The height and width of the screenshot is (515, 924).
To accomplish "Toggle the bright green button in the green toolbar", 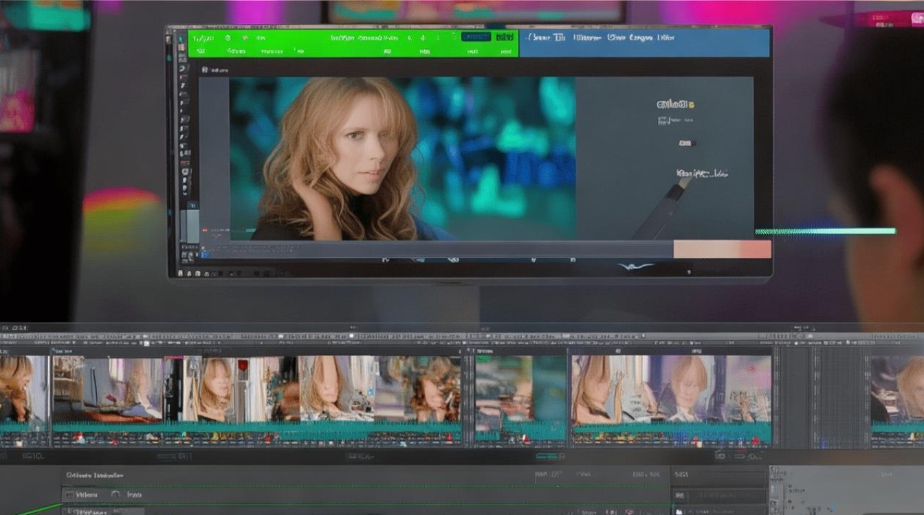I will click(505, 36).
